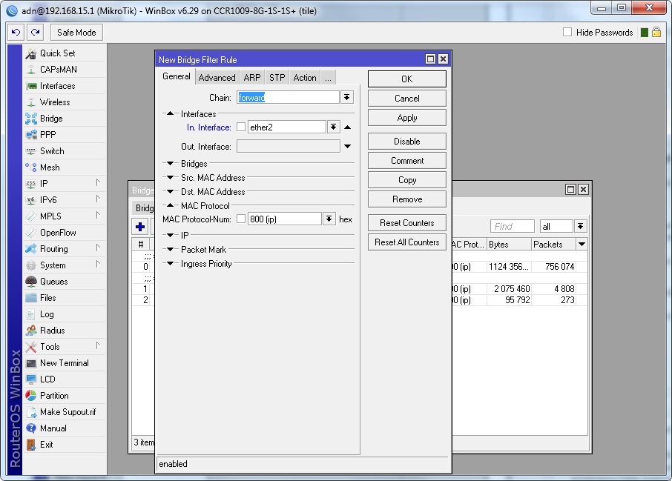This screenshot has height=481, width=672.
Task: Open the Chain dropdown list
Action: click(347, 98)
